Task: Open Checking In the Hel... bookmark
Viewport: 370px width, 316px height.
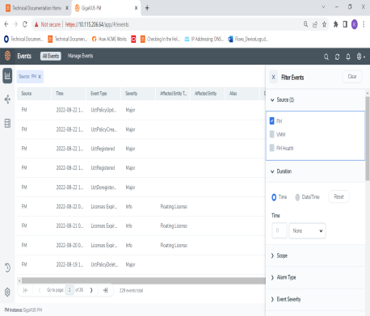Action: pos(160,39)
